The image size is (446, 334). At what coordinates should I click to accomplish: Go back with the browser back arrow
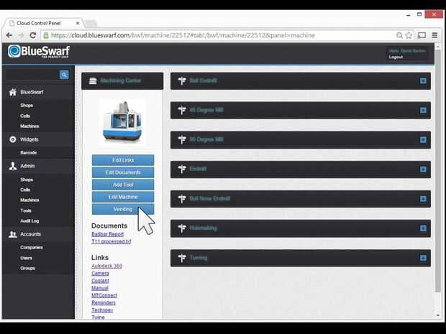coord(9,35)
